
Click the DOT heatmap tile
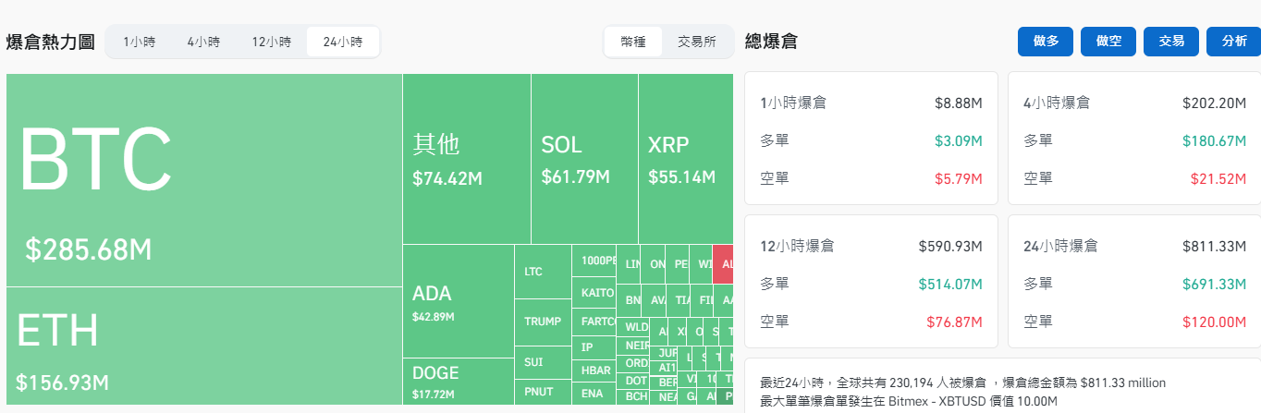[x=633, y=380]
